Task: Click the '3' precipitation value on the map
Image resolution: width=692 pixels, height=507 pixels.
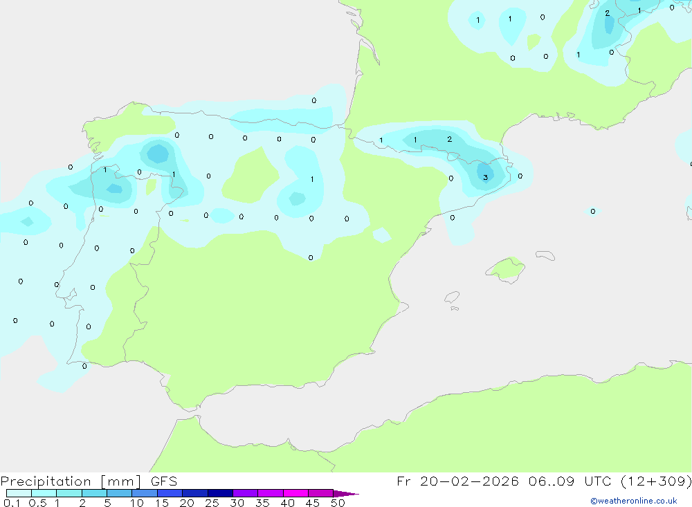Action: coord(486,177)
